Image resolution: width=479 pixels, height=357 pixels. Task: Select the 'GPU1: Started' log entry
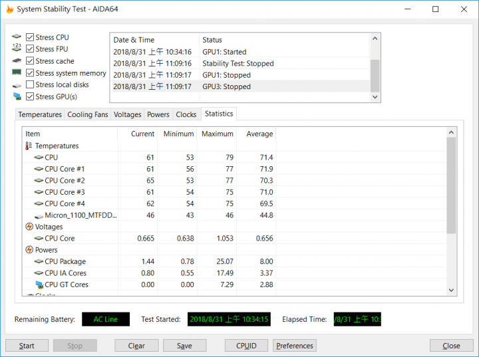point(240,52)
